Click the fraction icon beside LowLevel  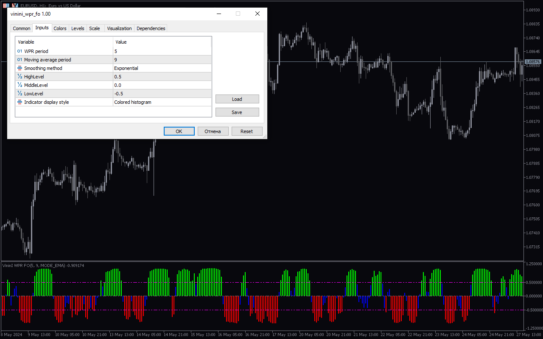click(x=20, y=94)
